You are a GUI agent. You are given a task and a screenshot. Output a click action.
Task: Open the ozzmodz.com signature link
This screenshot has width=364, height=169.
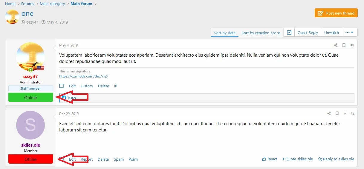click(x=83, y=76)
